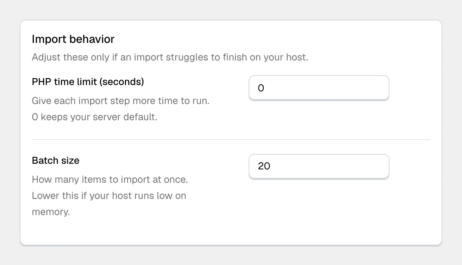The width and height of the screenshot is (462, 265).
Task: Click the "PHP time limit (seconds)" label
Action: (88, 82)
